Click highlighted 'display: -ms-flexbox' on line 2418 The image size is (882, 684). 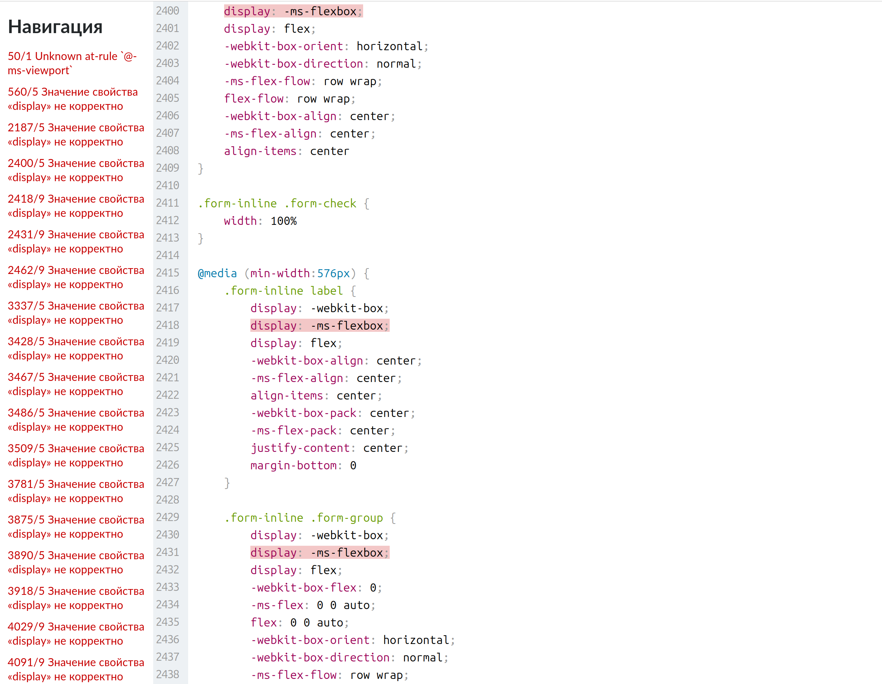tap(319, 325)
